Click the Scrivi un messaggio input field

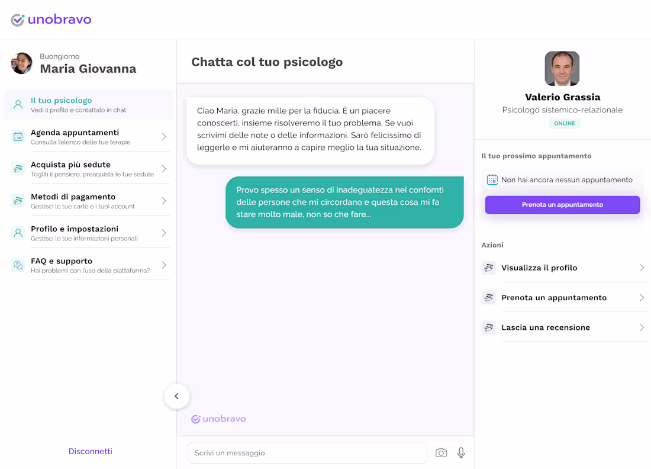(307, 453)
